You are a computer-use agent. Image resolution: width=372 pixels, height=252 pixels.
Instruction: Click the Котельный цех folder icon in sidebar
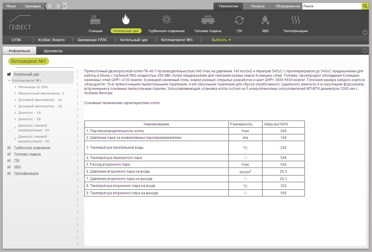pyautogui.click(x=9, y=74)
